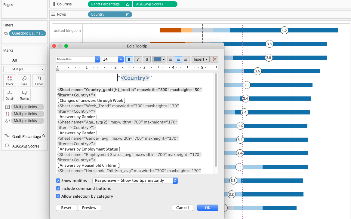Open the Label marks card button
Screen dimensions: 351x219
39,81
